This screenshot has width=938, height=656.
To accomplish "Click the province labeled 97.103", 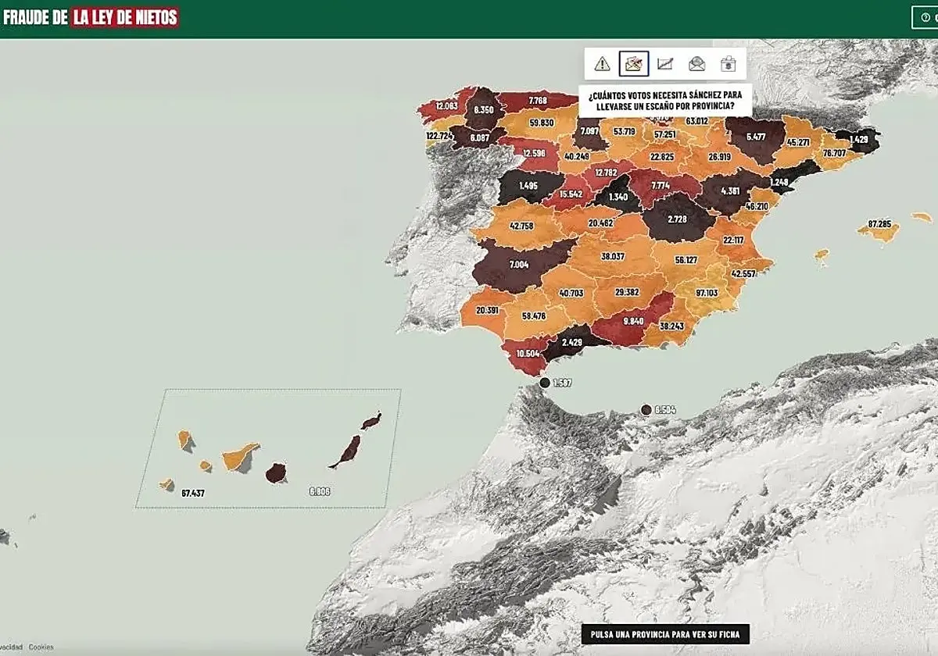I will (x=706, y=293).
